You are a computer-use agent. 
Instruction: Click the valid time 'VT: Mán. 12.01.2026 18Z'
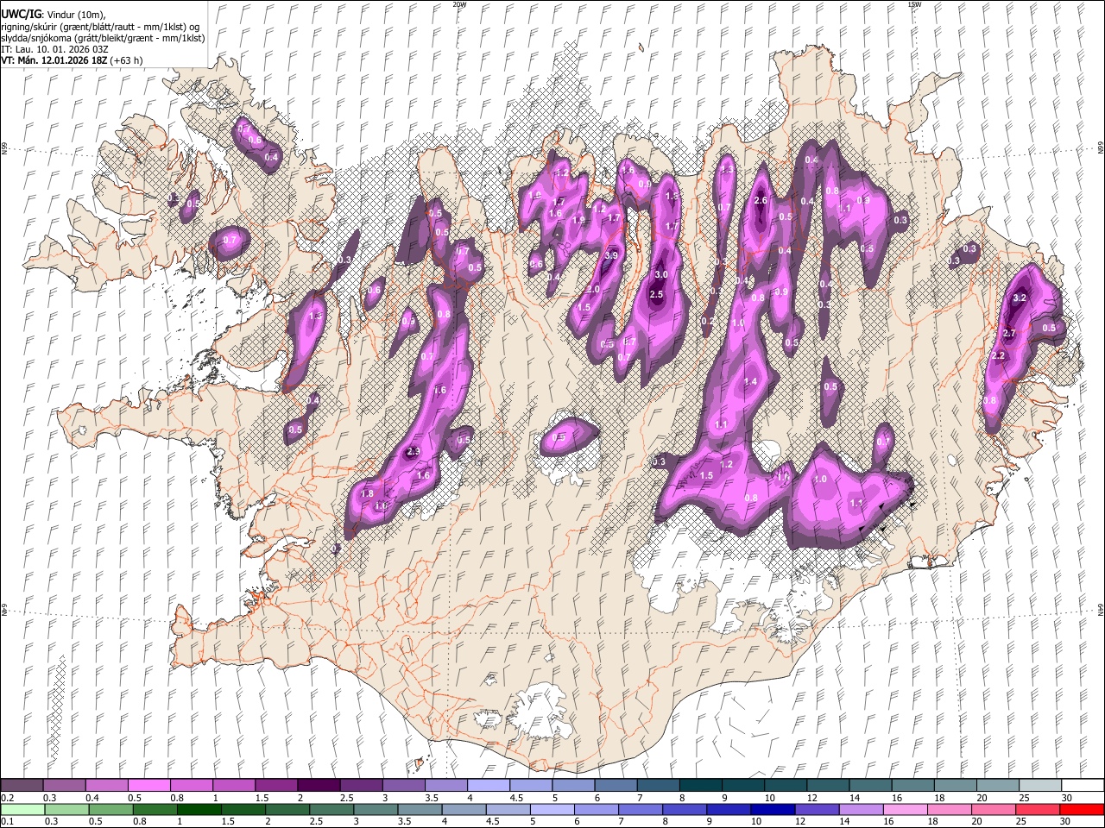54,61
